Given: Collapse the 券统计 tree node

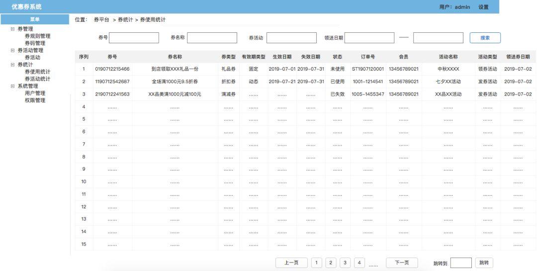Looking at the screenshot, I should click(12, 65).
